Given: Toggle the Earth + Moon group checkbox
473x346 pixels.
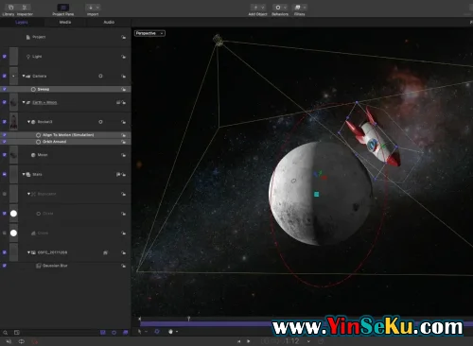Looking at the screenshot, I should 5,102.
